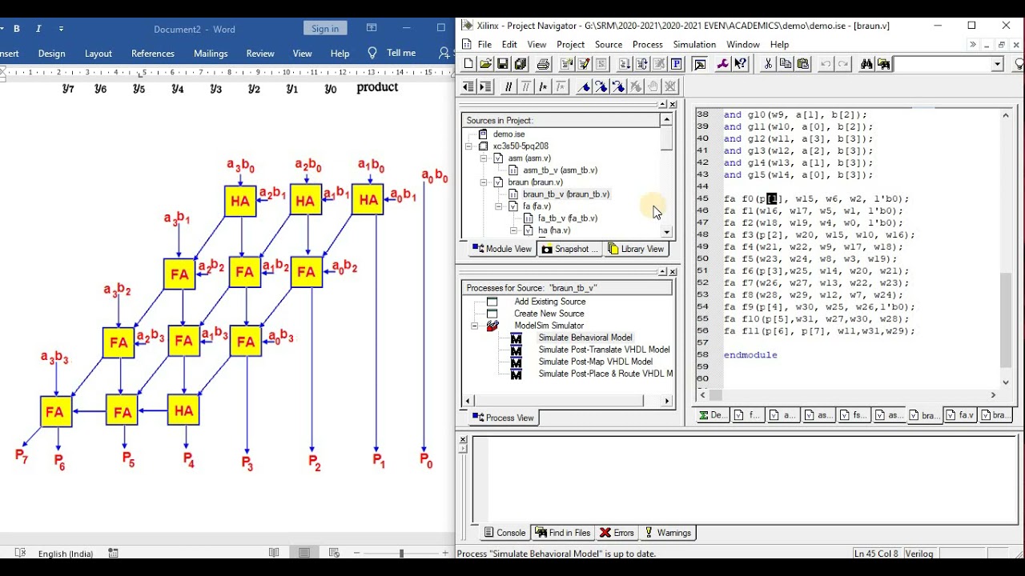Collapse the braun (braun.v) tree node
This screenshot has height=576, width=1025.
(x=484, y=182)
